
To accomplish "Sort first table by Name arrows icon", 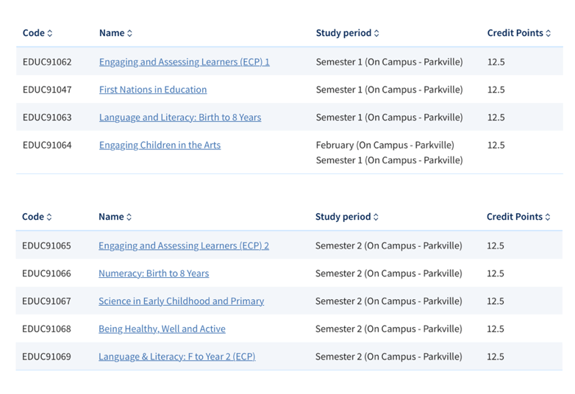I will (x=129, y=33).
